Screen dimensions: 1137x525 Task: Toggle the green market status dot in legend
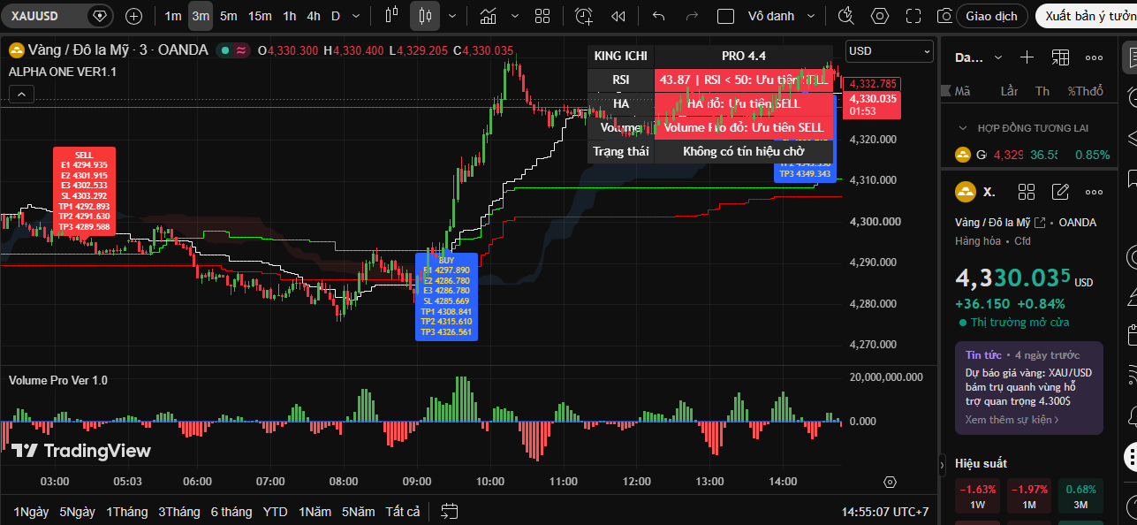pyautogui.click(x=226, y=50)
